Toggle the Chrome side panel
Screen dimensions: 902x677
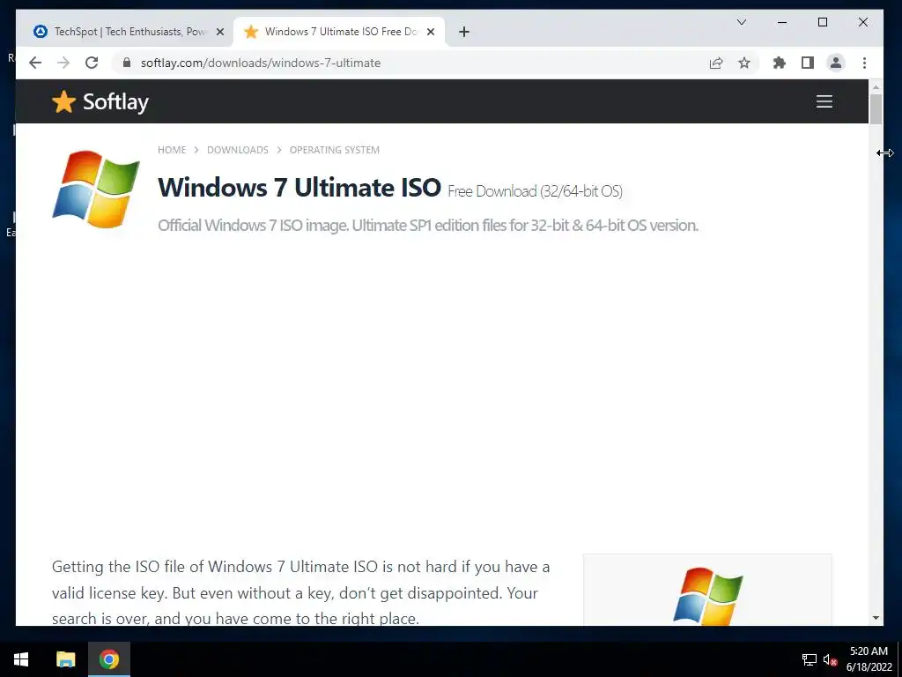click(x=808, y=63)
